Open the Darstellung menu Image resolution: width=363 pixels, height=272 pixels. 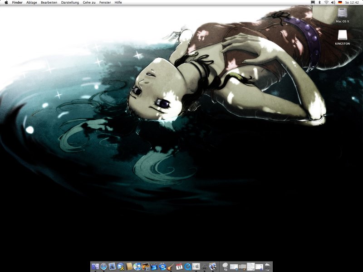tap(70, 2)
